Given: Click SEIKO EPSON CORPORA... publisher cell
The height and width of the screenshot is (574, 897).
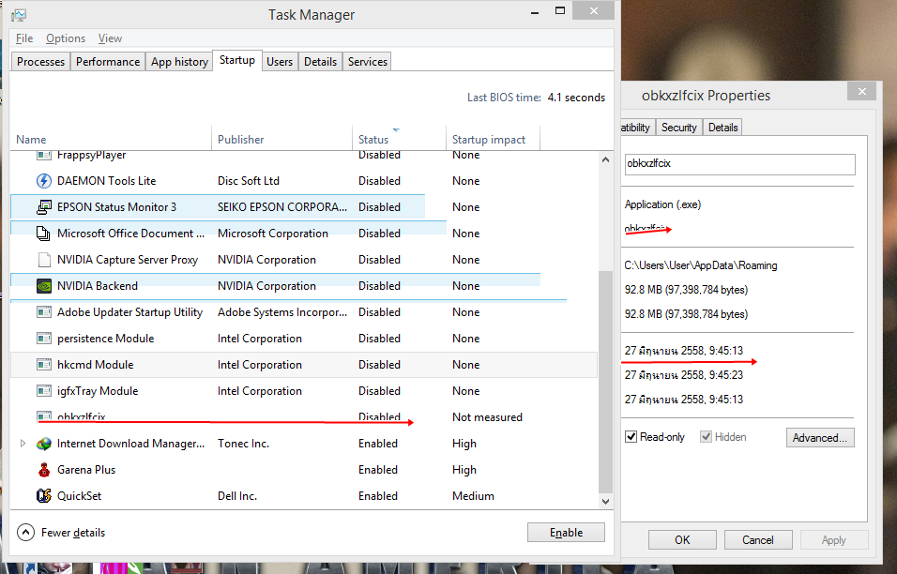Looking at the screenshot, I should click(282, 207).
